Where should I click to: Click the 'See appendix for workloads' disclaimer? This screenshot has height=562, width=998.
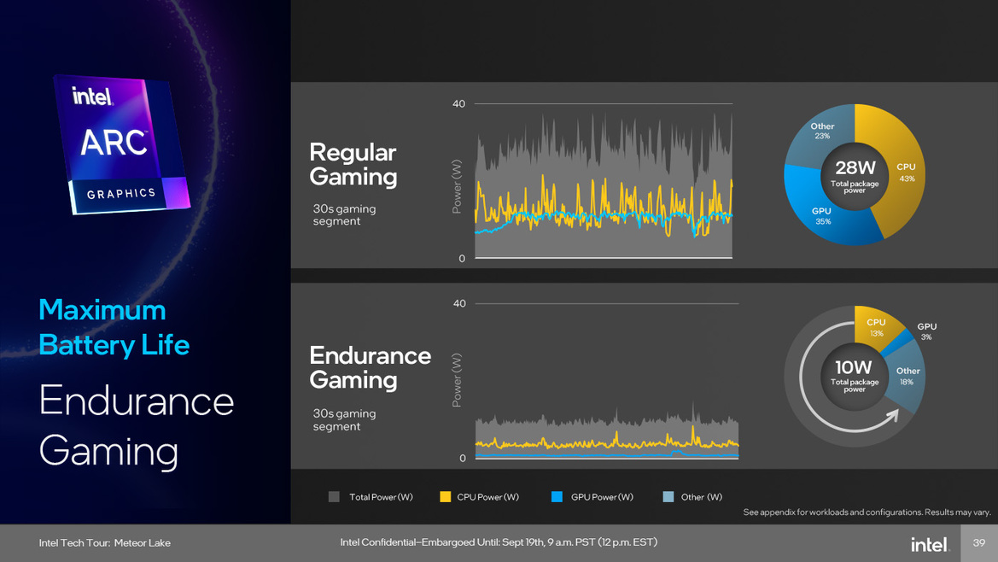point(867,512)
